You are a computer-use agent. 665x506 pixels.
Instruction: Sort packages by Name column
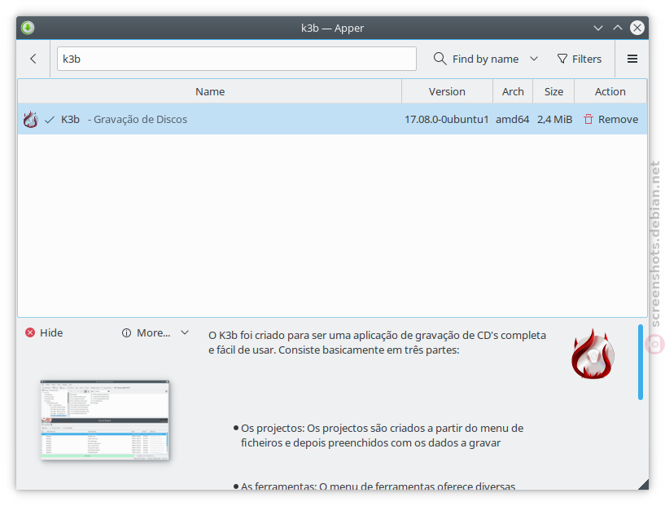210,91
